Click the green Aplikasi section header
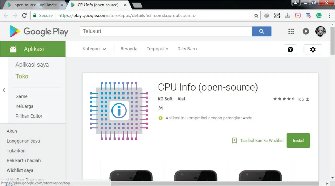 coord(33,49)
